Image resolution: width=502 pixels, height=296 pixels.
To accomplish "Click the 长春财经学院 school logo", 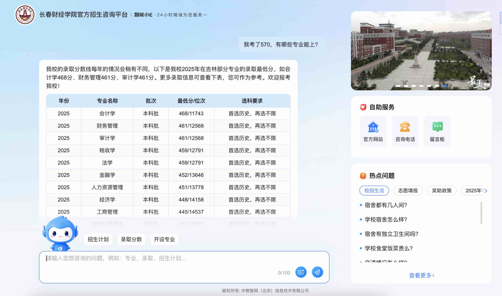I will click(25, 15).
